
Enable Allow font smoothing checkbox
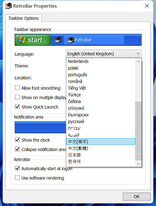pyautogui.click(x=17, y=88)
